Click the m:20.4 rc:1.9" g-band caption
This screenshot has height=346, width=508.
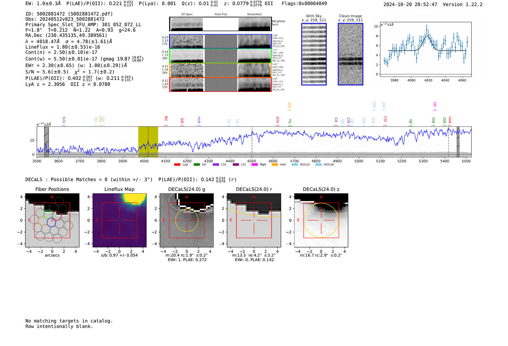[187, 255]
